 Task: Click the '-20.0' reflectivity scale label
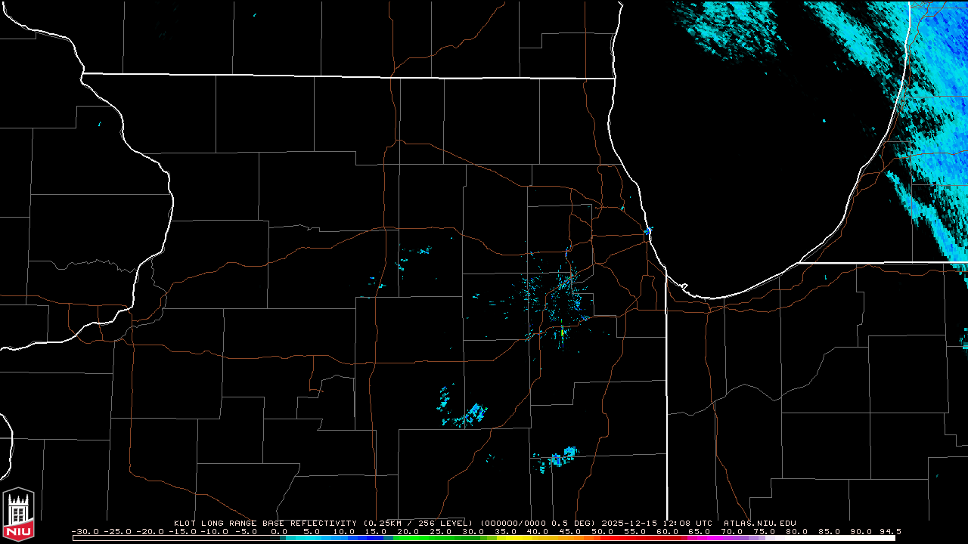click(150, 532)
